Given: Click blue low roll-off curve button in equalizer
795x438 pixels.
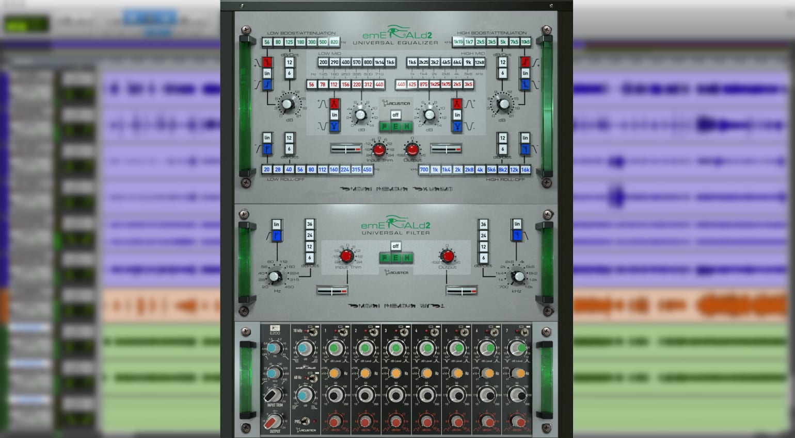Looking at the screenshot, I should [x=267, y=149].
